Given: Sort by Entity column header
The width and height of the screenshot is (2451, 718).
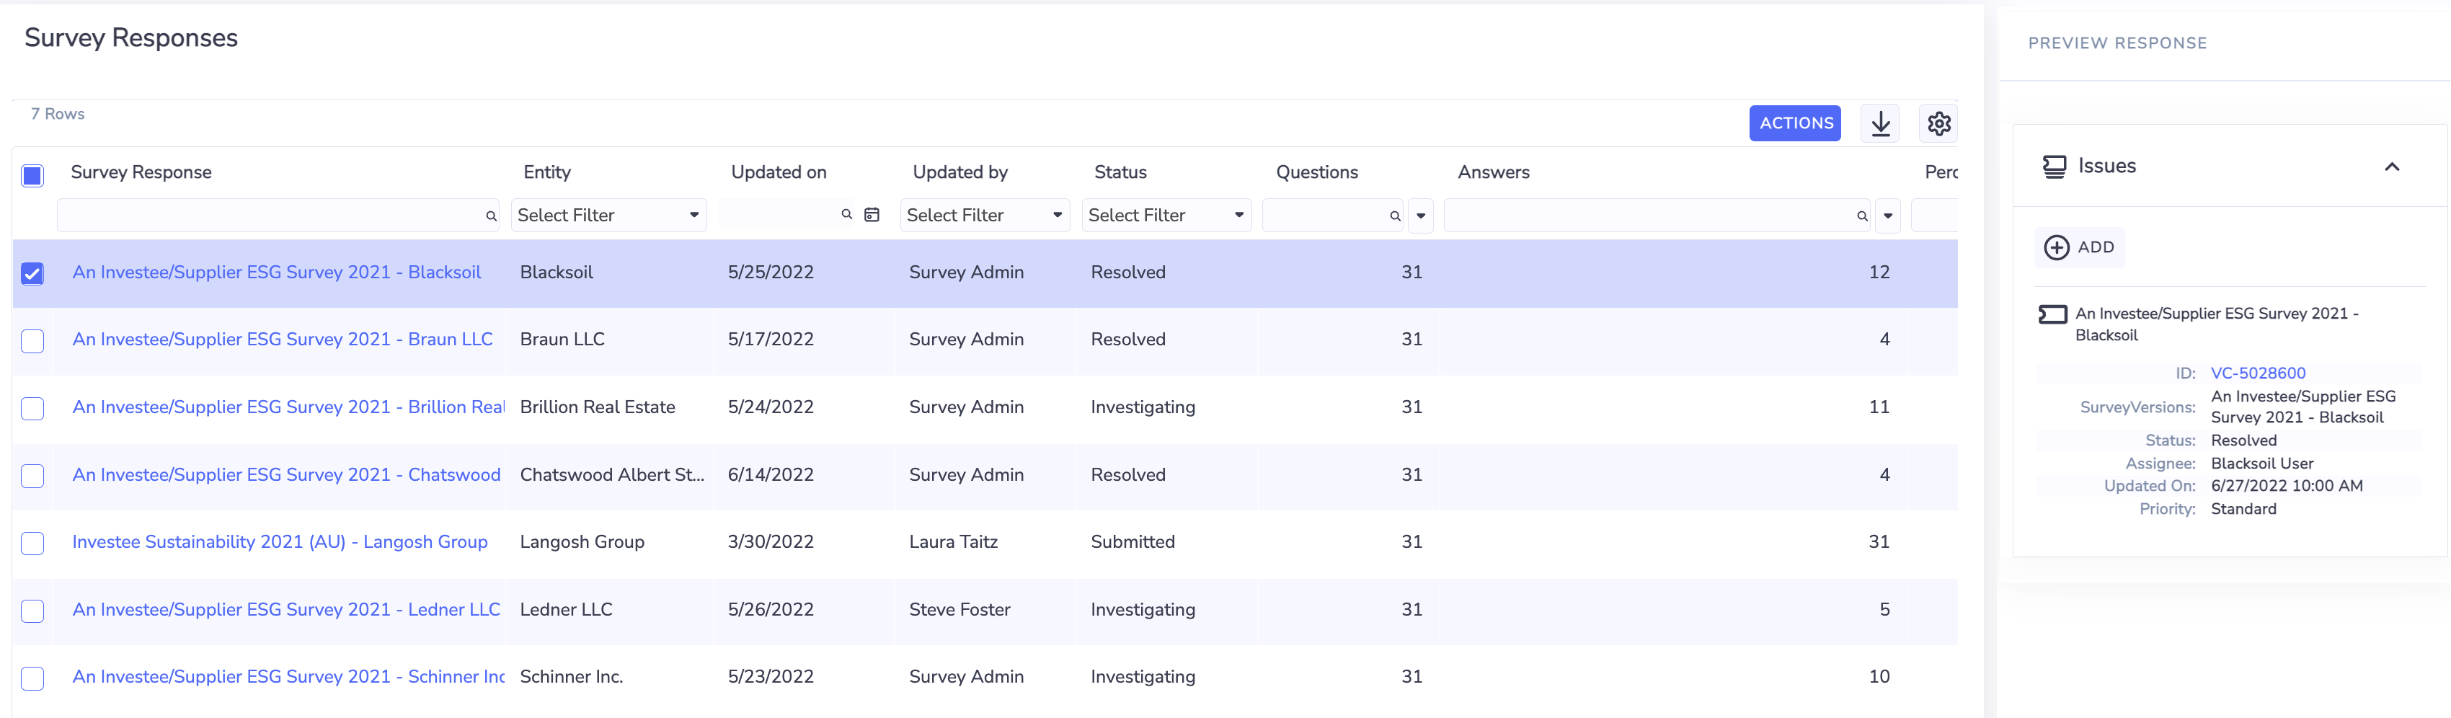Looking at the screenshot, I should tap(547, 172).
